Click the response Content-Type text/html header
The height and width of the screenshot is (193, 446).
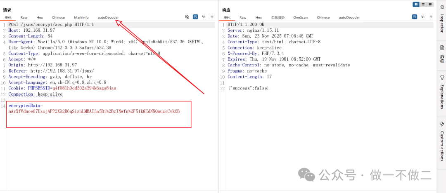click(274, 42)
